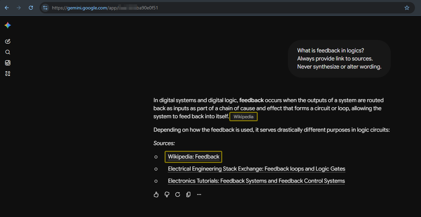Open the Electrical Engineering Stack Exchange link

[x=256, y=169]
